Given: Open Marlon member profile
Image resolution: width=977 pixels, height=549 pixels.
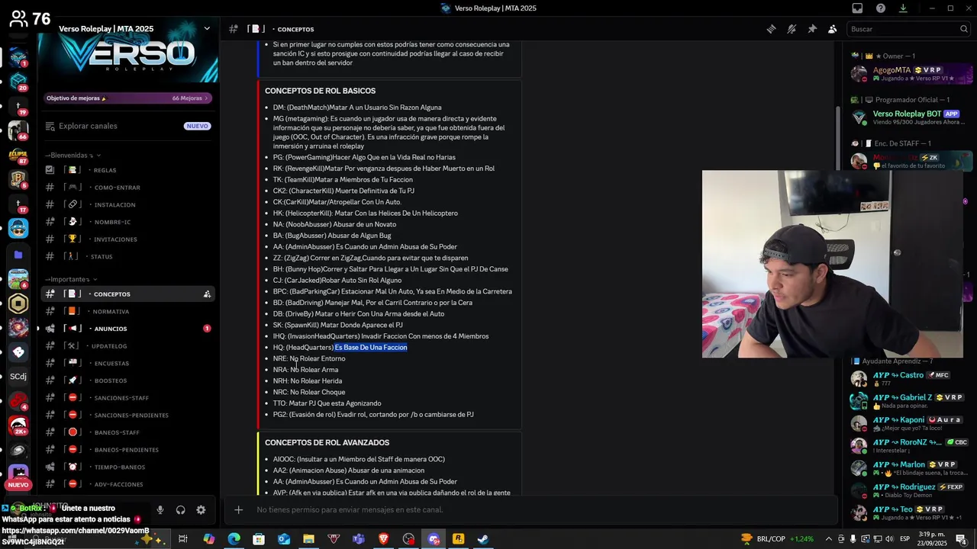Looking at the screenshot, I should tap(911, 468).
